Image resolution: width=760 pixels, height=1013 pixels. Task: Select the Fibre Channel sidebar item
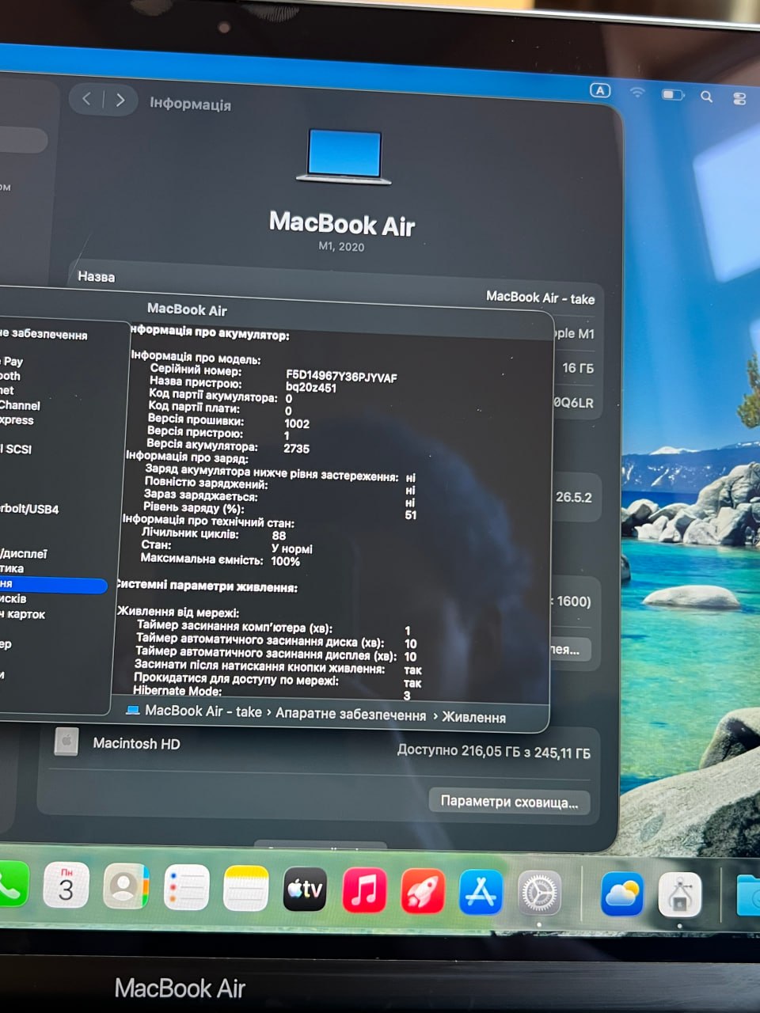click(x=20, y=405)
